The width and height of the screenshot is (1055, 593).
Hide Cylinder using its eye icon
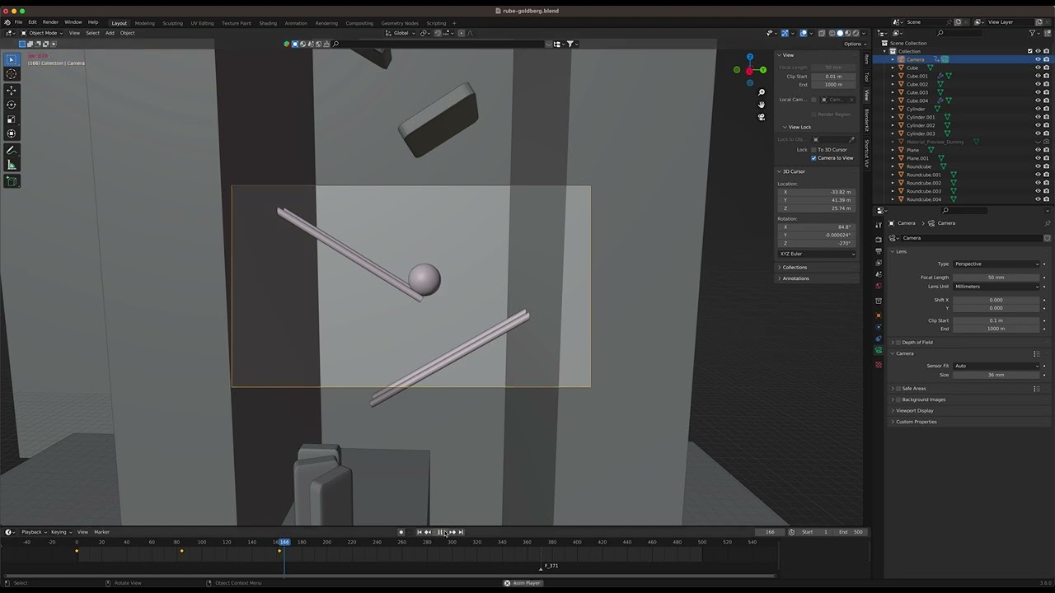[1038, 109]
